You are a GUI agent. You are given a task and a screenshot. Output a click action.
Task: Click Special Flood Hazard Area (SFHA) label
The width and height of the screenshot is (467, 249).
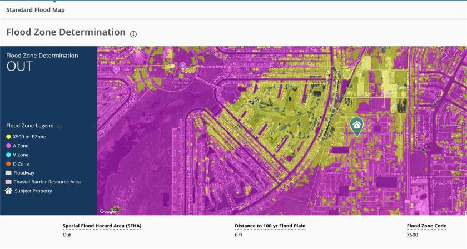pos(102,226)
